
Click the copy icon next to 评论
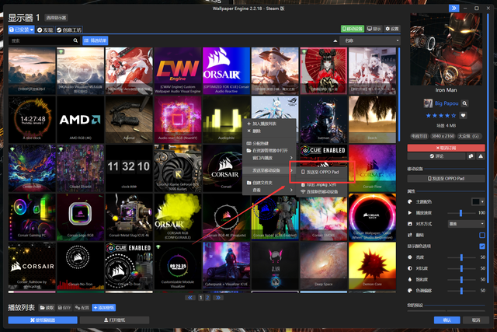pyautogui.click(x=471, y=156)
